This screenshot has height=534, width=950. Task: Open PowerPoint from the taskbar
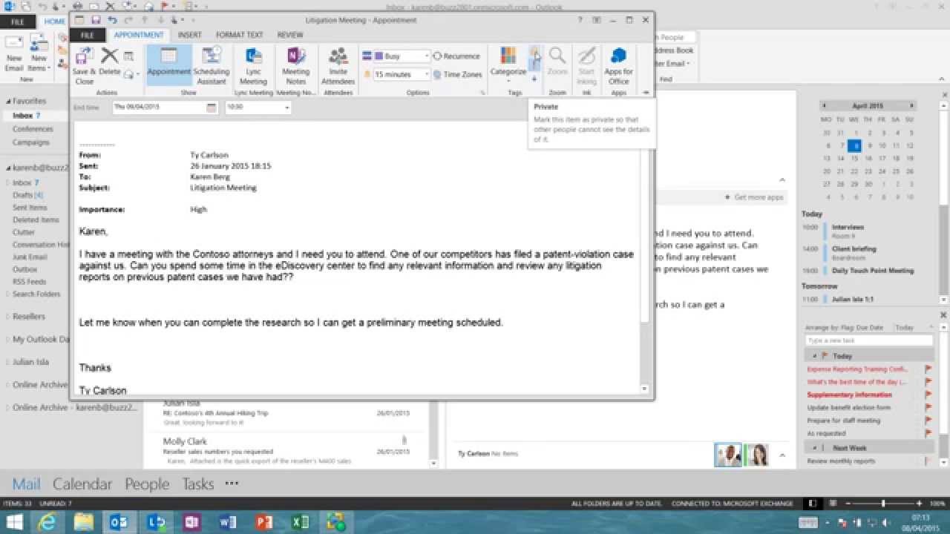point(264,522)
